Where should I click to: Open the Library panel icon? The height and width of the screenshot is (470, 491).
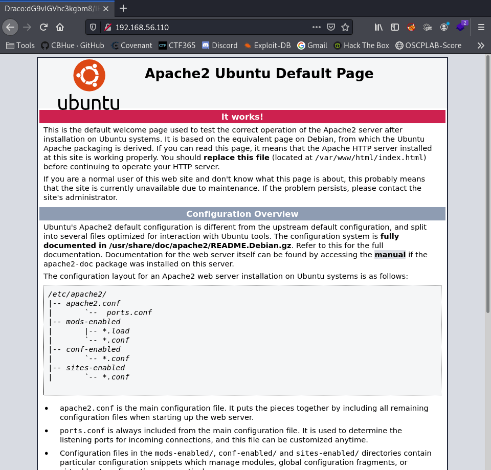(378, 27)
